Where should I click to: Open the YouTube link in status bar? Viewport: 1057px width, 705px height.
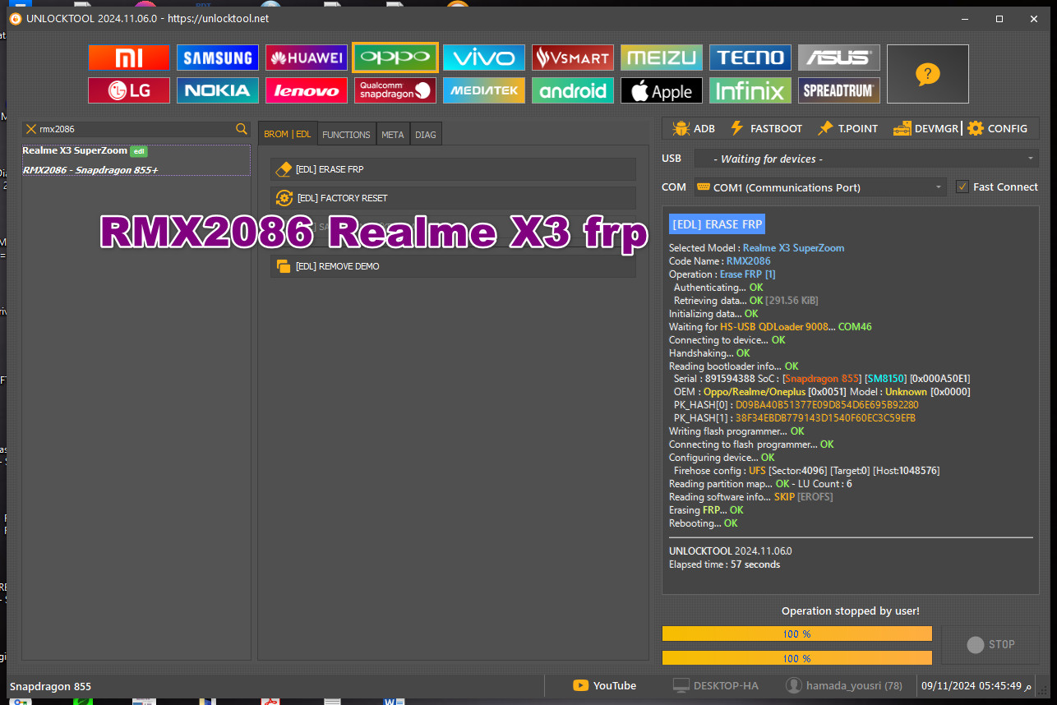click(x=605, y=685)
